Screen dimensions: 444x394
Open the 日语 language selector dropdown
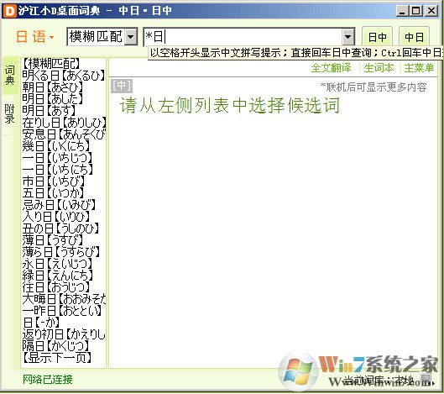point(34,37)
